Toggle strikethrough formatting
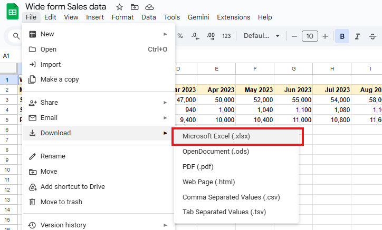This screenshot has width=382, height=230. (x=373, y=36)
